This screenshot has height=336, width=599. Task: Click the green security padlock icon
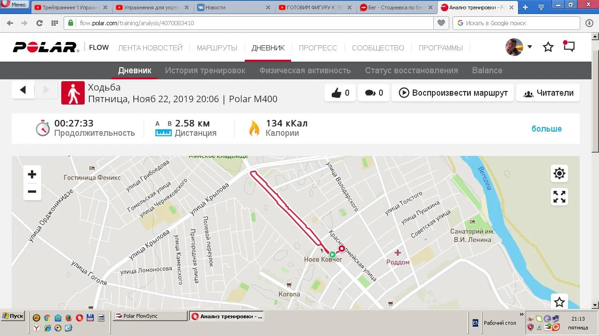71,23
